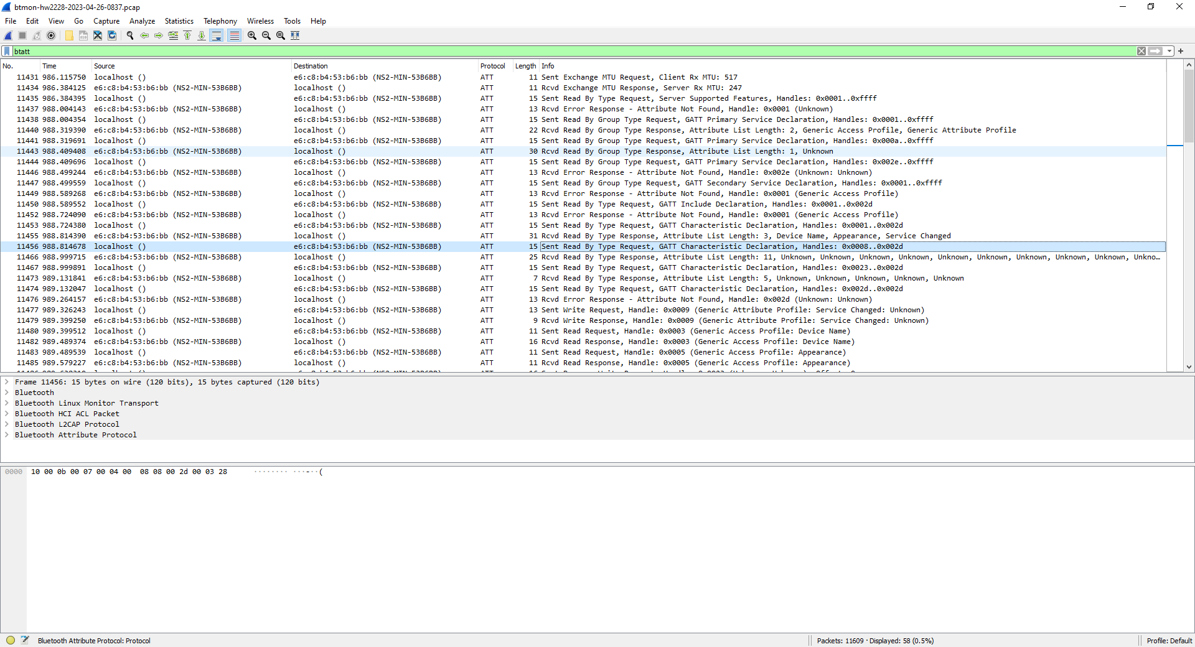Reload this capture file icon
Image resolution: width=1195 pixels, height=647 pixels.
112,35
